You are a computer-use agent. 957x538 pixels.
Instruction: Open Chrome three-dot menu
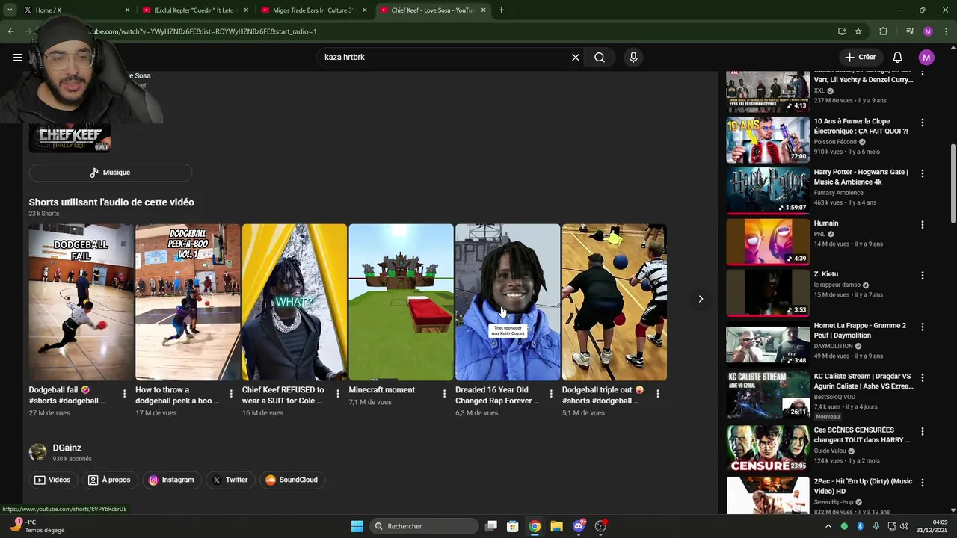tap(947, 31)
